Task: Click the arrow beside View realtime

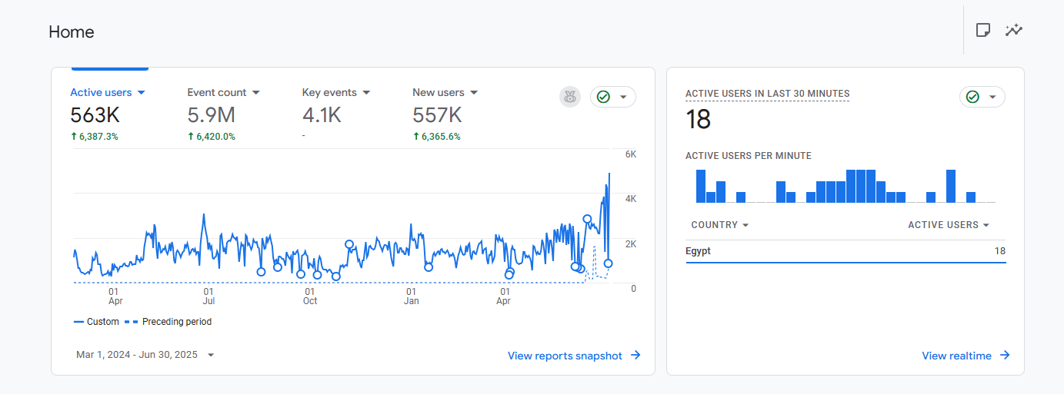Action: coord(1005,355)
